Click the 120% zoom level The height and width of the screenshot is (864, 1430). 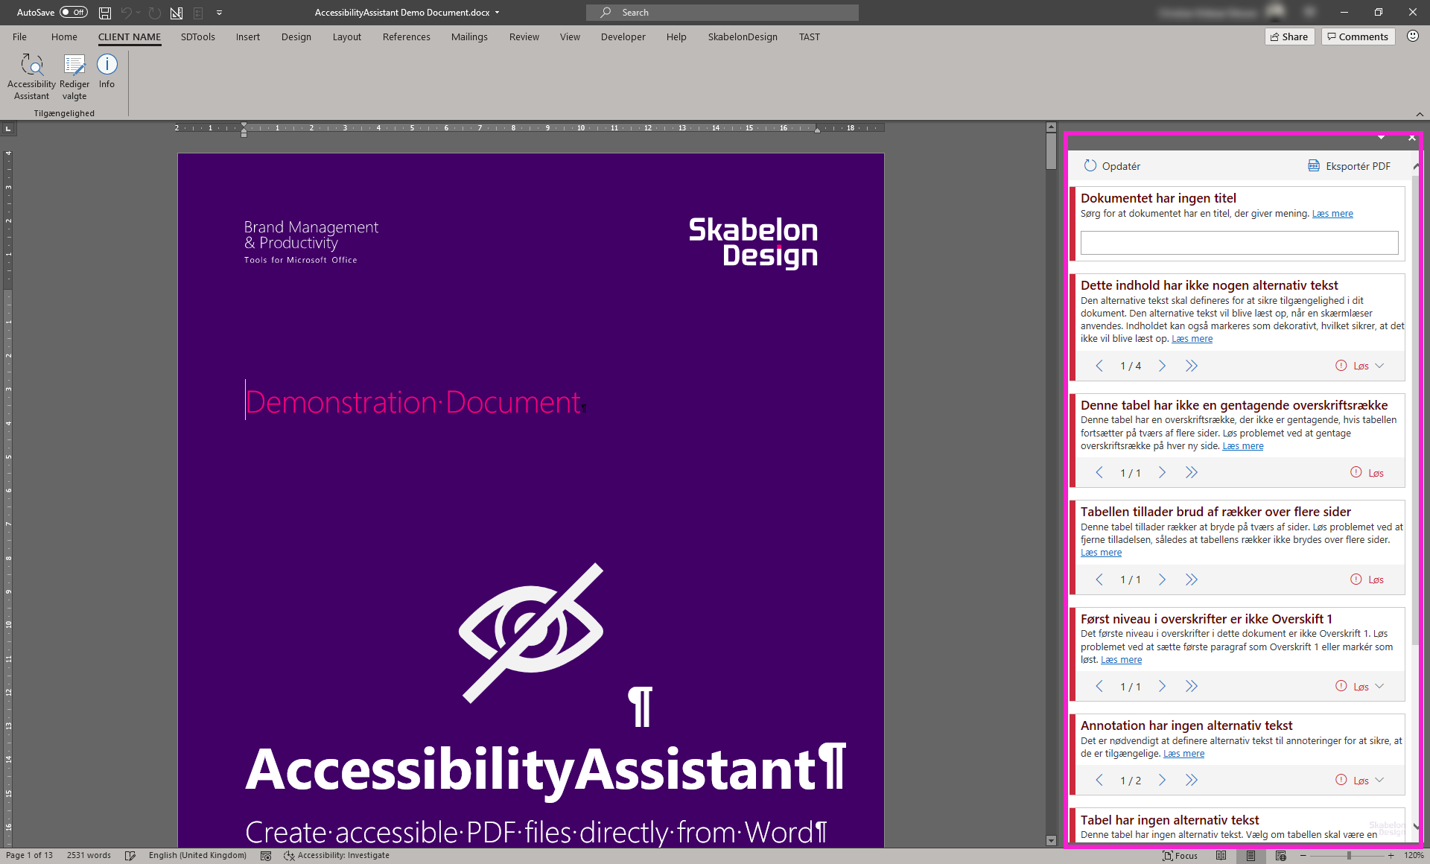(1414, 856)
